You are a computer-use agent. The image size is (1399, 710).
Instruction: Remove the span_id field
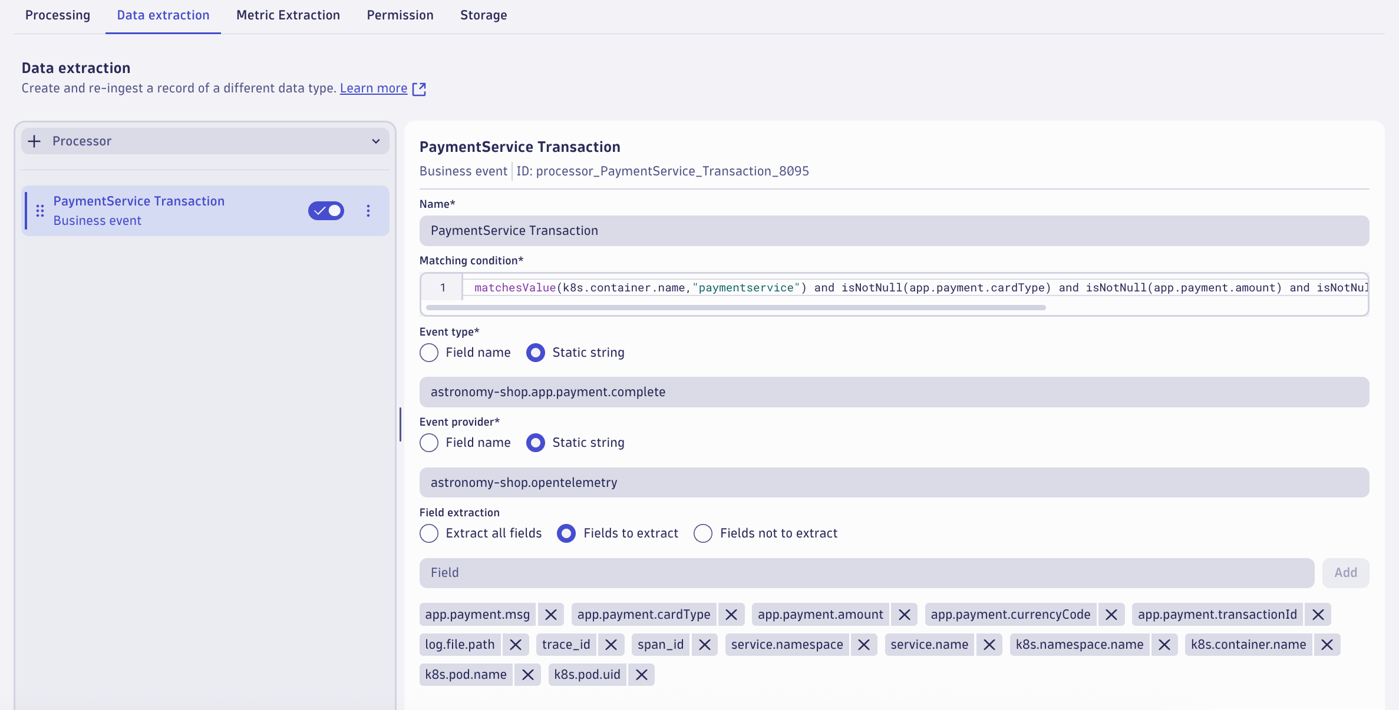click(x=705, y=645)
